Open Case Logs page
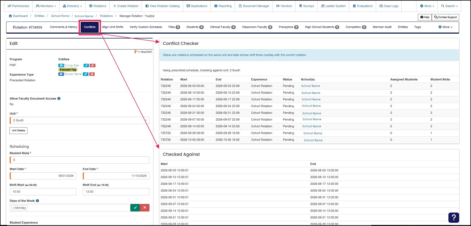 tap(389, 6)
